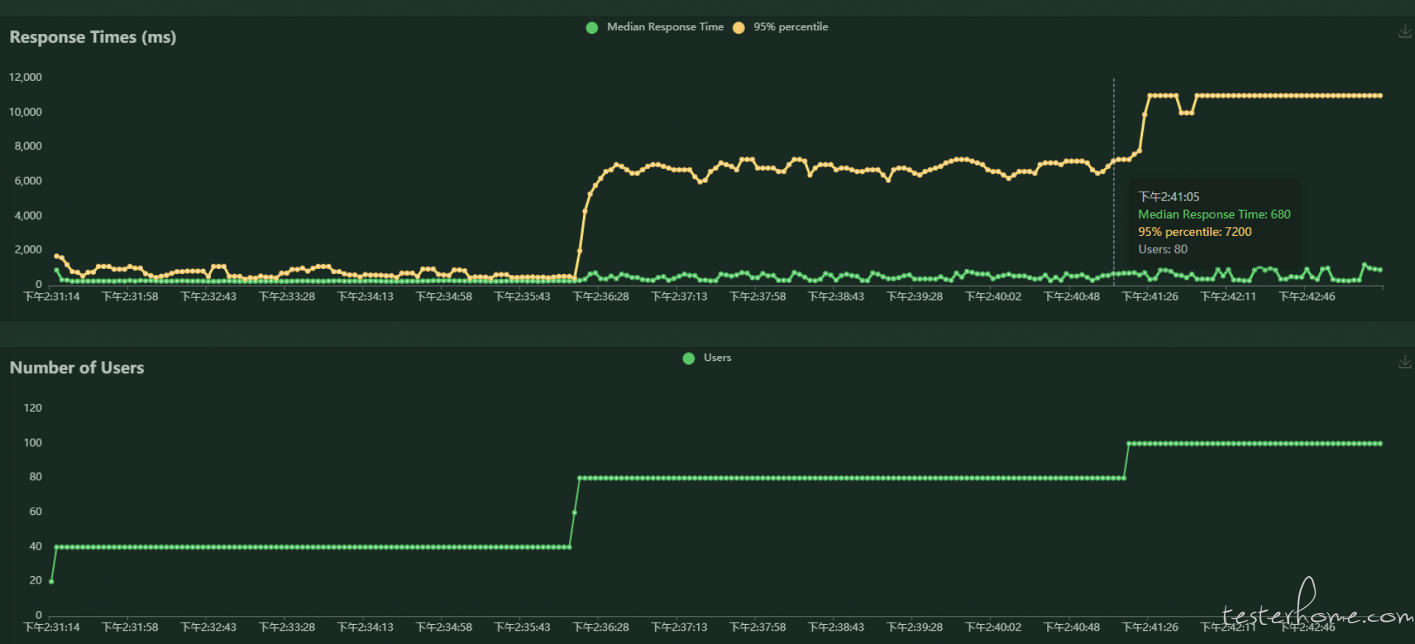
Task: Click first Users data point at 20 users
Action: click(x=51, y=581)
